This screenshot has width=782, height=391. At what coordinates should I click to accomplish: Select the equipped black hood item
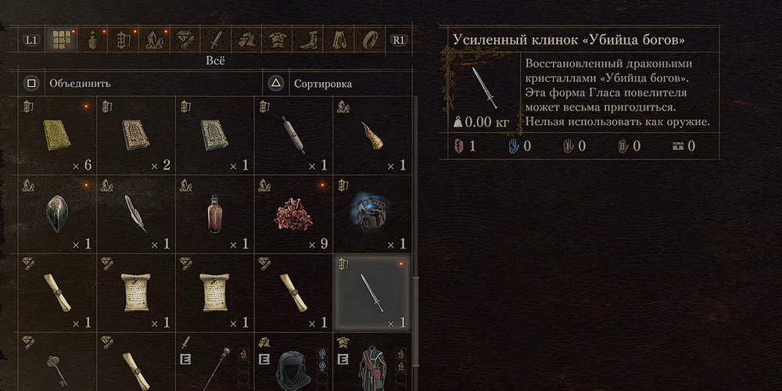pyautogui.click(x=294, y=363)
